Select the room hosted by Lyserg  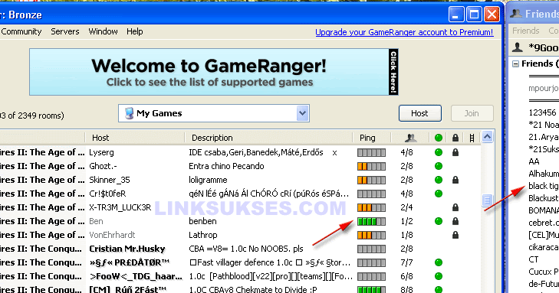point(240,152)
